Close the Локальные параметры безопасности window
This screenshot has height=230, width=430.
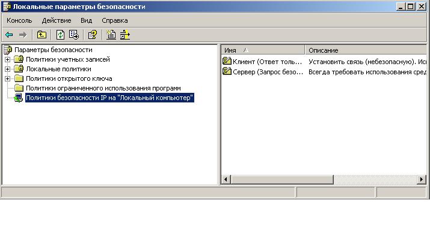(x=422, y=7)
